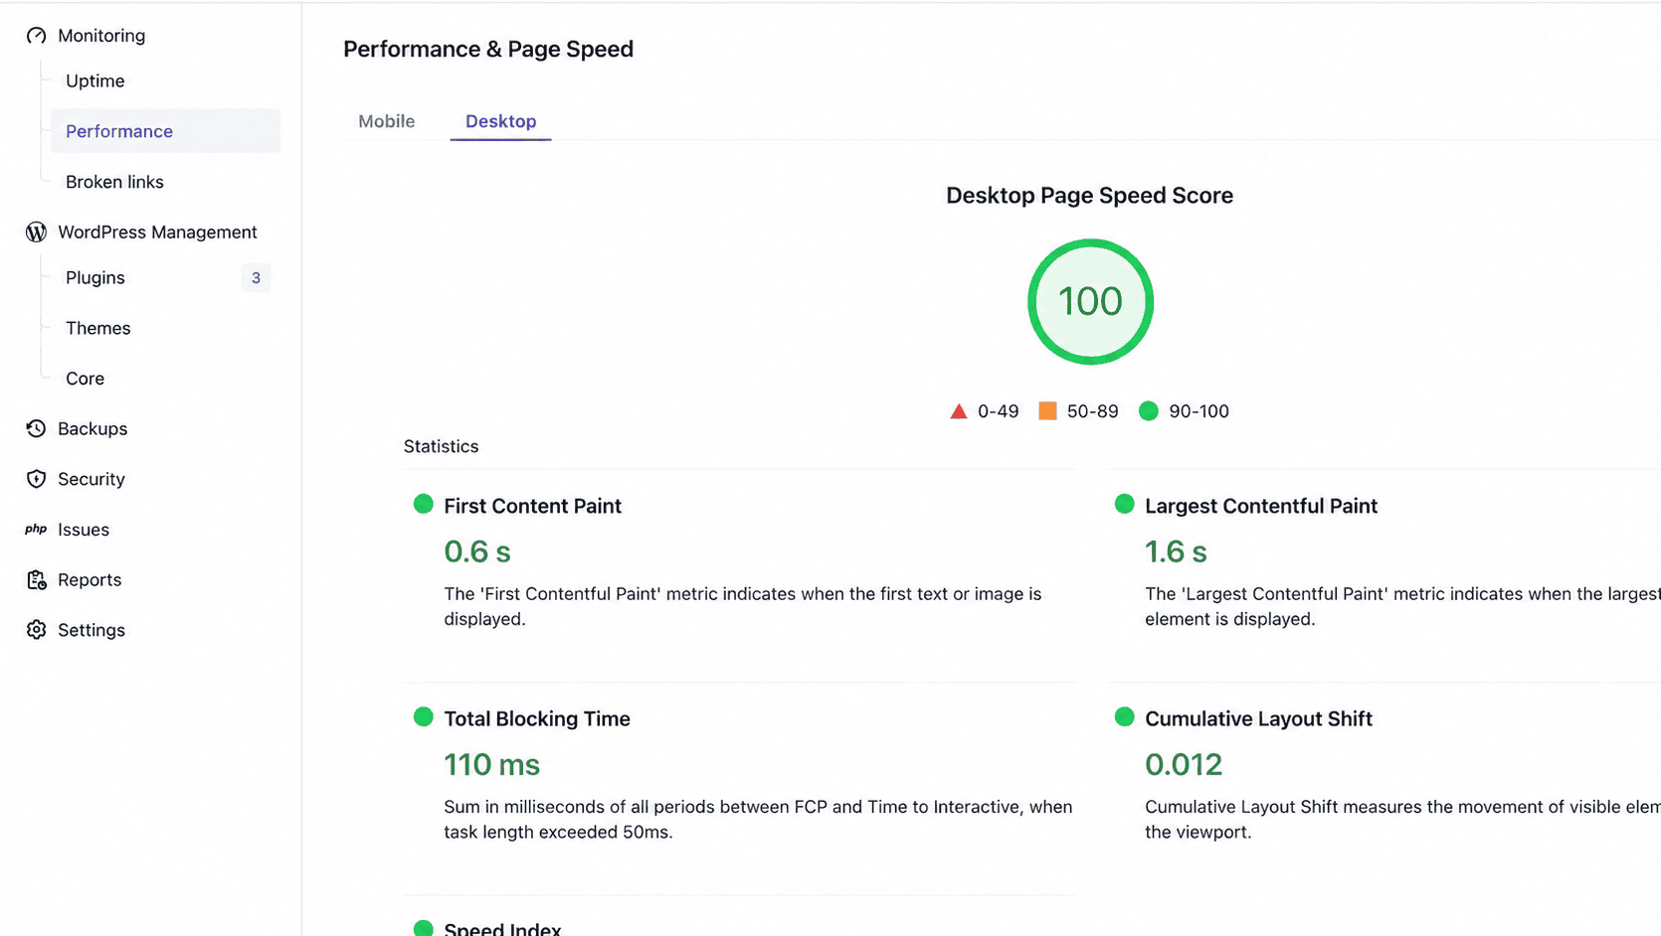Click the 110 ms value
The height and width of the screenshot is (936, 1661).
click(492, 764)
